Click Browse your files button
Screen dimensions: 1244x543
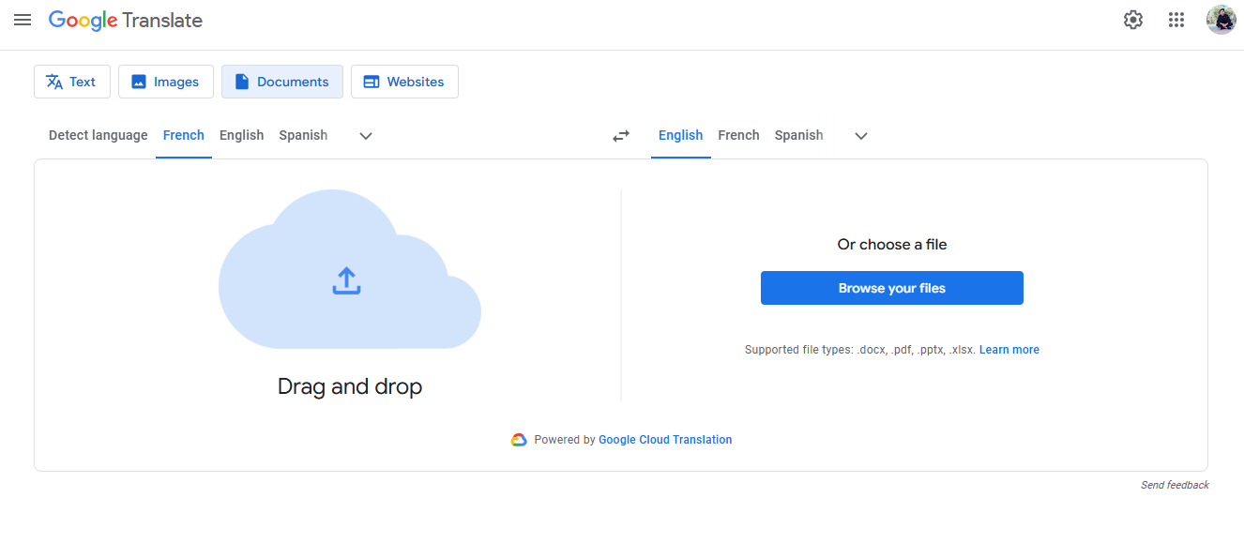click(x=891, y=288)
